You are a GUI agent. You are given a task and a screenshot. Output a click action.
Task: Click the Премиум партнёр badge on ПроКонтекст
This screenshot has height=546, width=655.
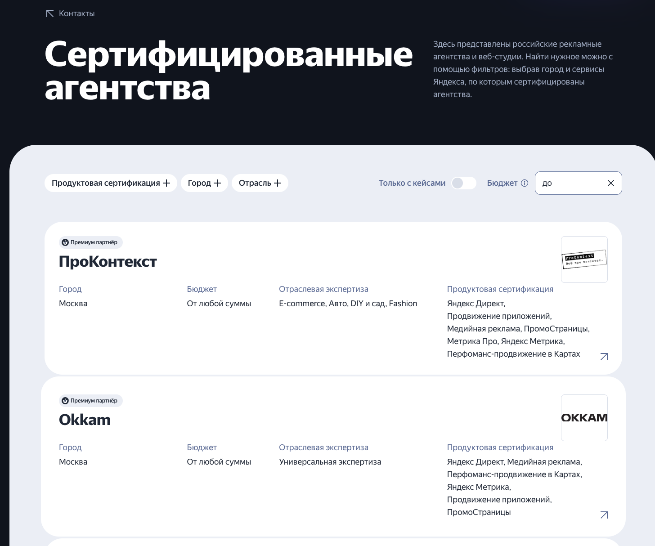(91, 242)
